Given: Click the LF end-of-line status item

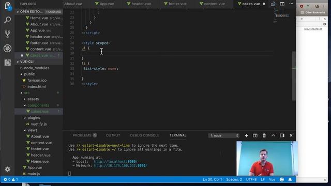Looking at the screenshot, I should [x=263, y=179].
